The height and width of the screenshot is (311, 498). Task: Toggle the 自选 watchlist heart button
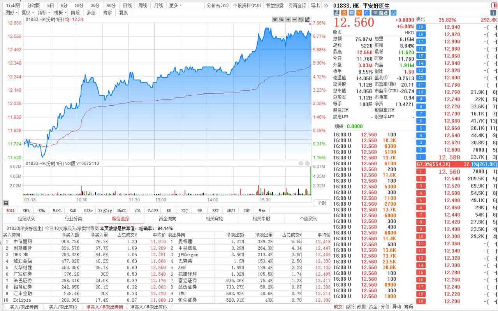coord(380,13)
